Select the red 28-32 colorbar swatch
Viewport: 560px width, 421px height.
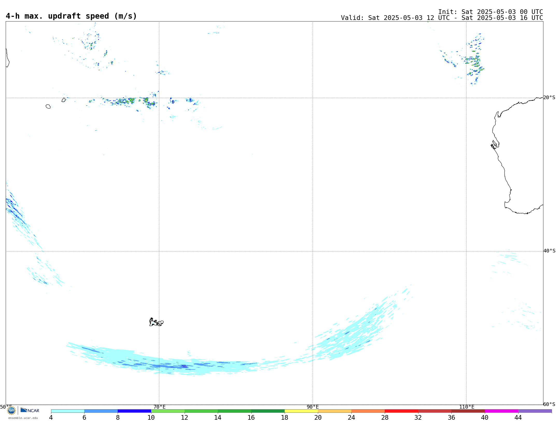point(401,411)
